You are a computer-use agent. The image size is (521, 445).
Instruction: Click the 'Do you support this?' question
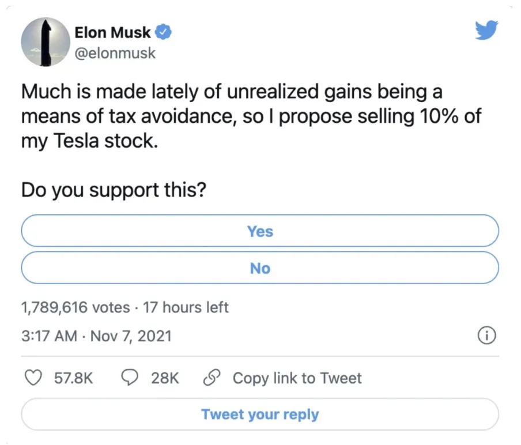114,191
